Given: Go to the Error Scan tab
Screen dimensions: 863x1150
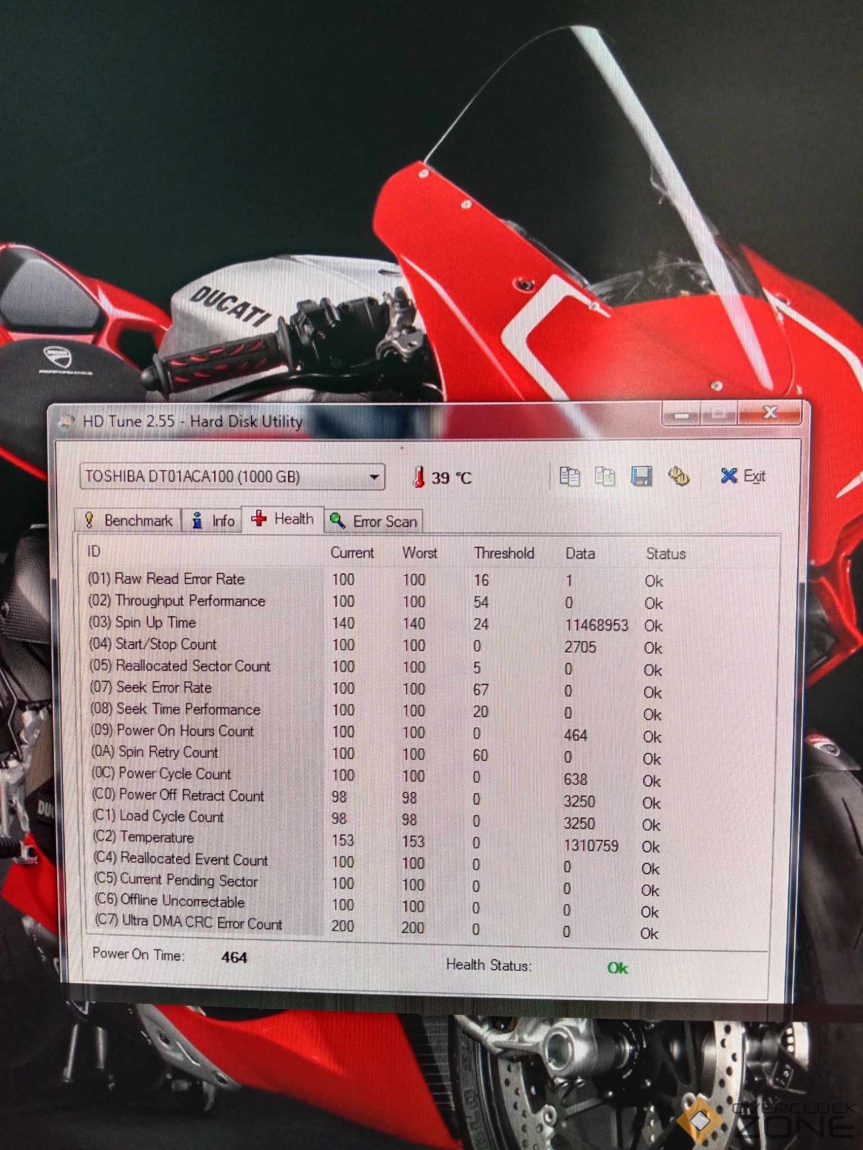Looking at the screenshot, I should [x=374, y=521].
